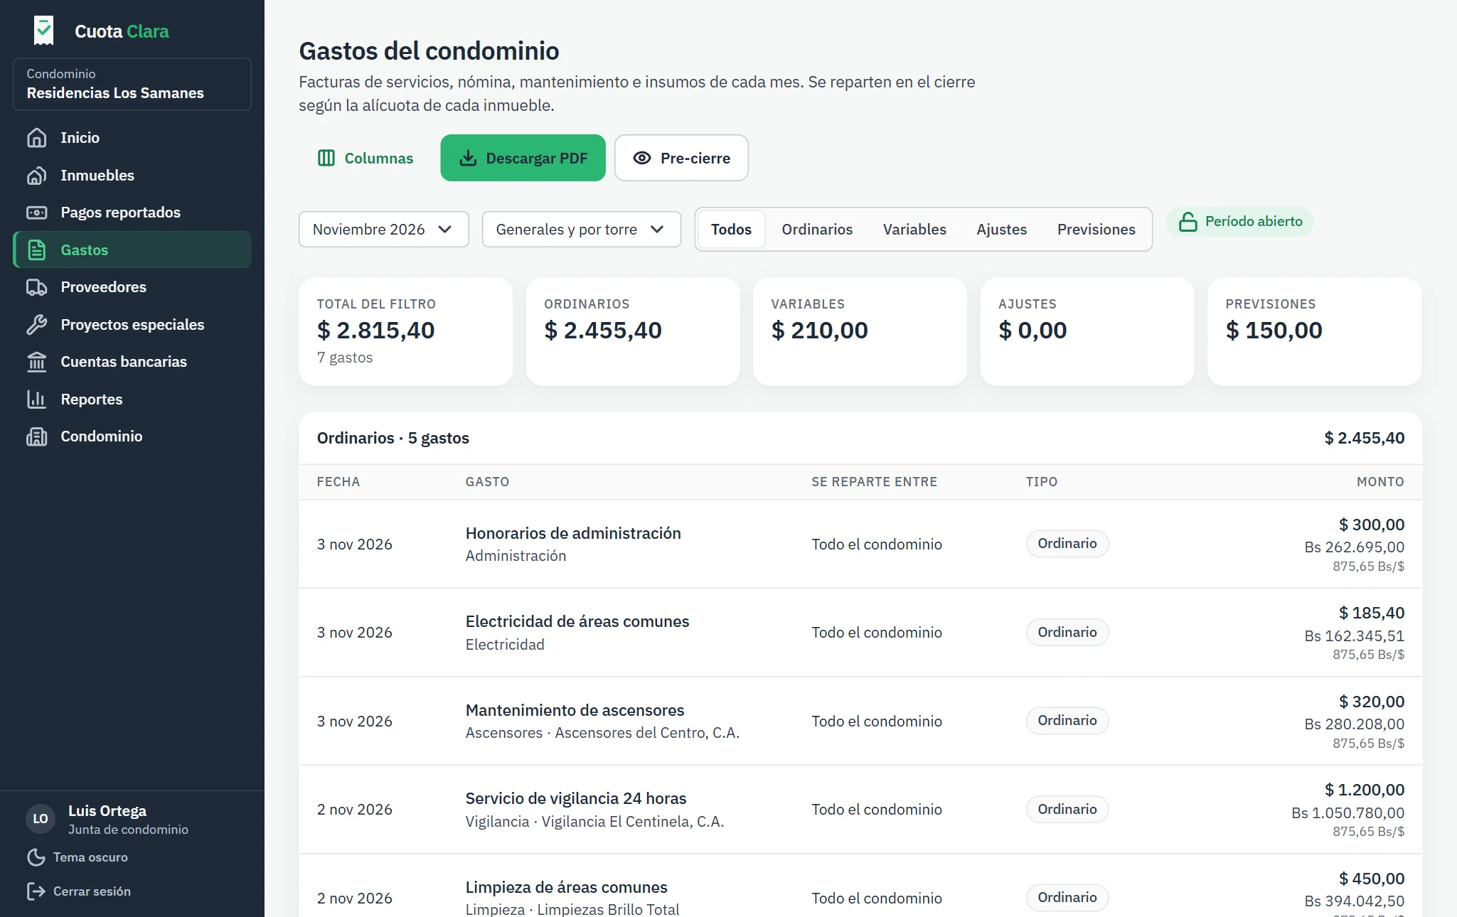Open Pagos reportados section
1457x917 pixels.
(x=132, y=213)
